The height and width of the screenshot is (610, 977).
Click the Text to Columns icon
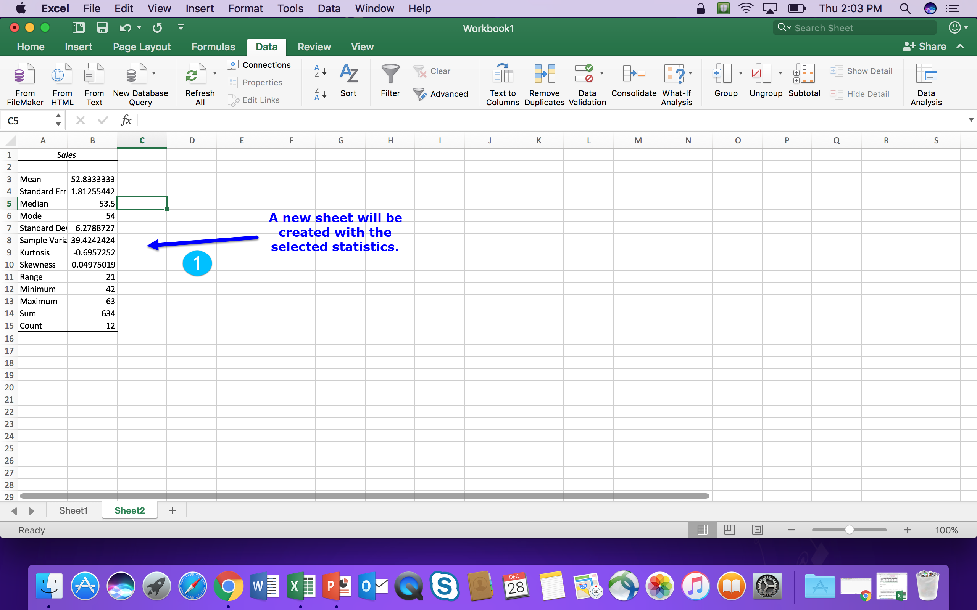pos(502,74)
